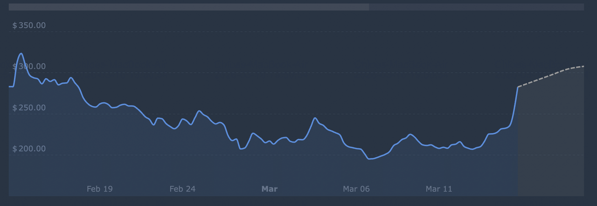Click the middle of the dashed forecast line
597x206 pixels.
(550, 75)
